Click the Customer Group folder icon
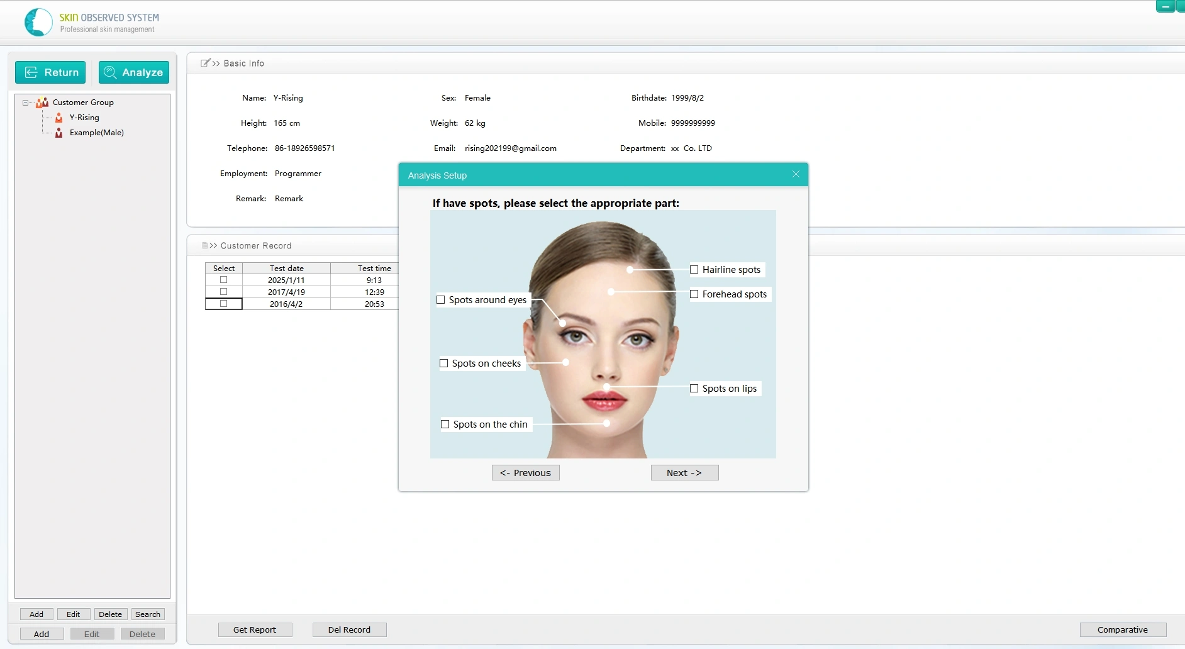 click(42, 103)
